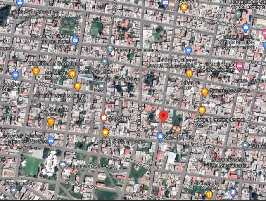Open the Kecomer.com location pin

pyautogui.click(x=14, y=191)
